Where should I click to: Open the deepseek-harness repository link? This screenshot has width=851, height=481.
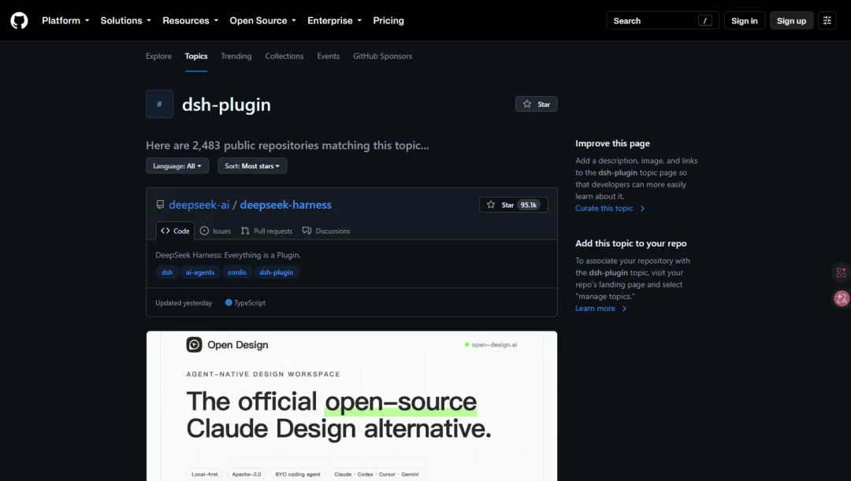pyautogui.click(x=285, y=205)
